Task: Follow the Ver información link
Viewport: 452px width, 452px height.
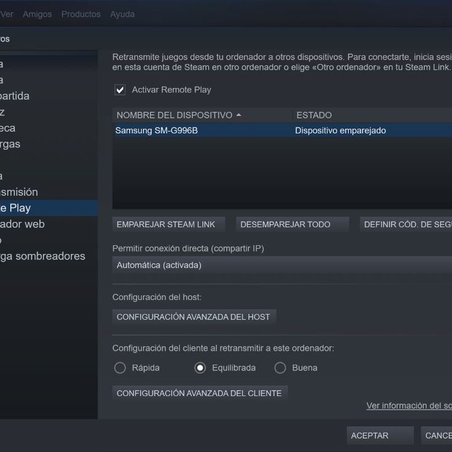Action: point(409,406)
